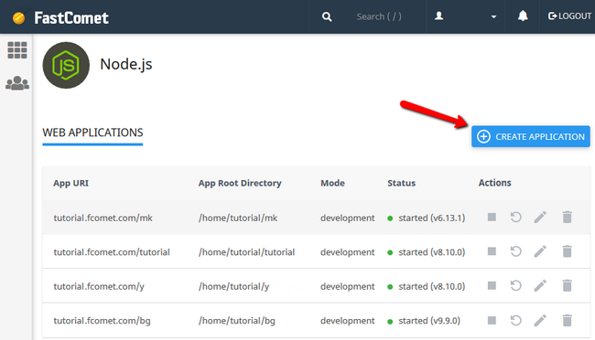Viewport: 595px width, 340px height.
Task: Click the Actions column header
Action: pos(495,183)
